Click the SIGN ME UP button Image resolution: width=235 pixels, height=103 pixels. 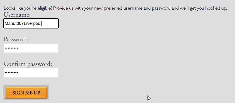click(26, 93)
